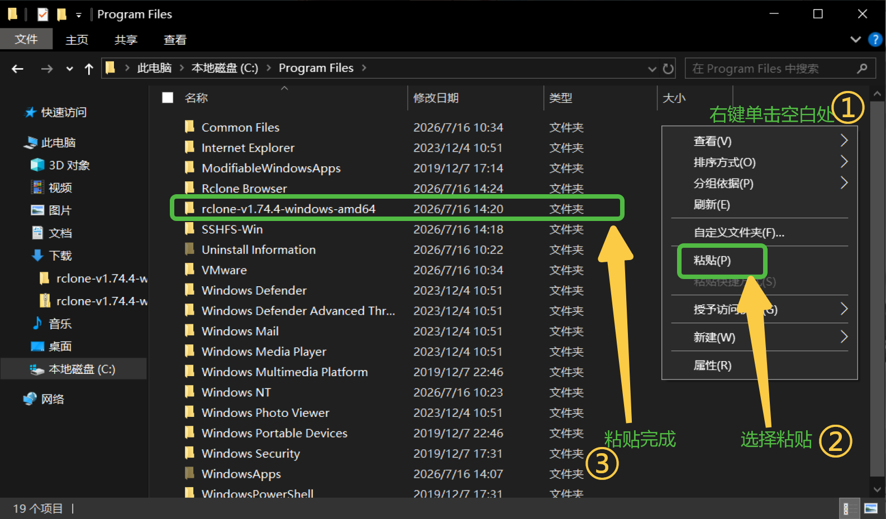Image resolution: width=886 pixels, height=519 pixels.
Task: Sort by the 修改日期 column header
Action: pos(436,98)
